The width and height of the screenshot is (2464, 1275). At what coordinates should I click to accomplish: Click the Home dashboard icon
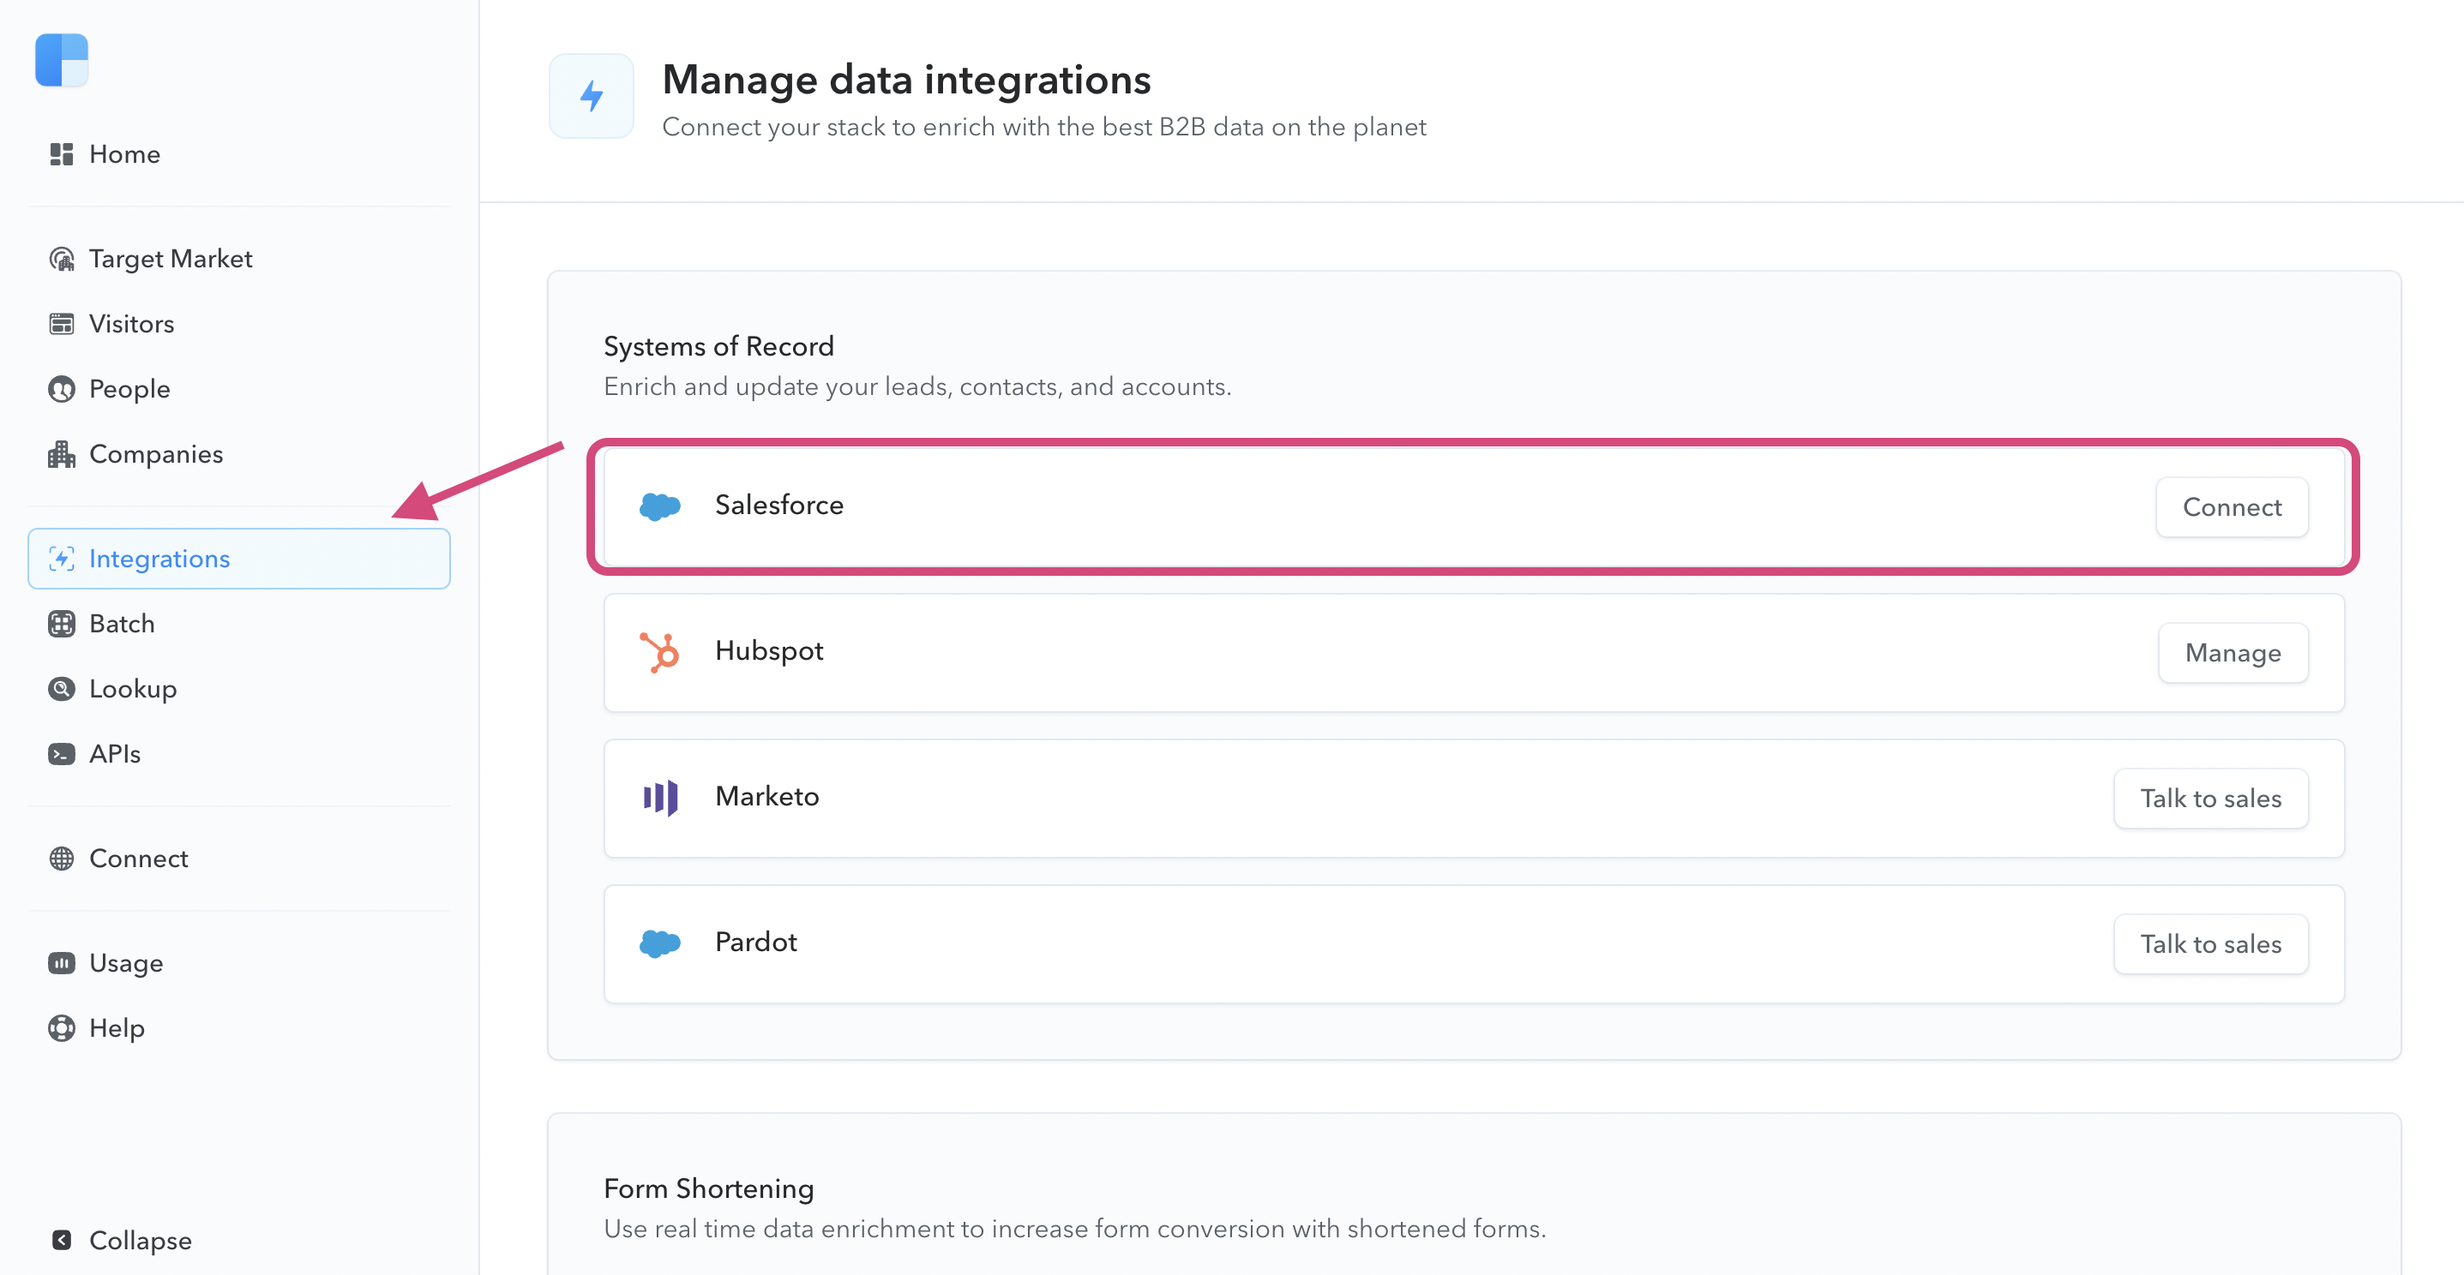(x=61, y=154)
